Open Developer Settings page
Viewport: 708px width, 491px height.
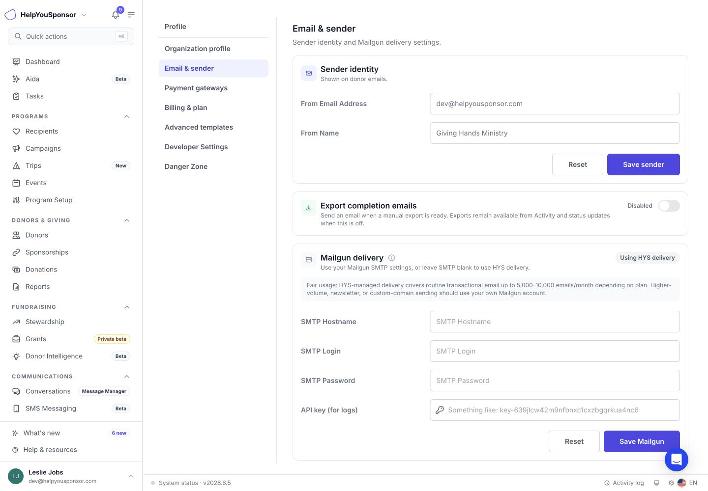click(213, 147)
